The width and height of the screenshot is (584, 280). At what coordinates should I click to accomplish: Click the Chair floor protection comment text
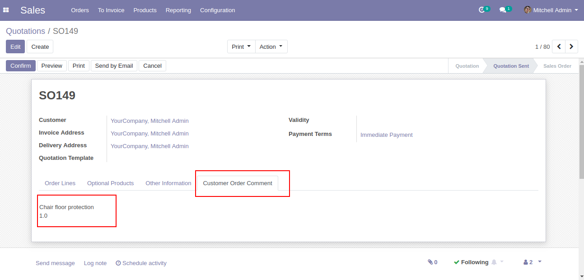66,207
